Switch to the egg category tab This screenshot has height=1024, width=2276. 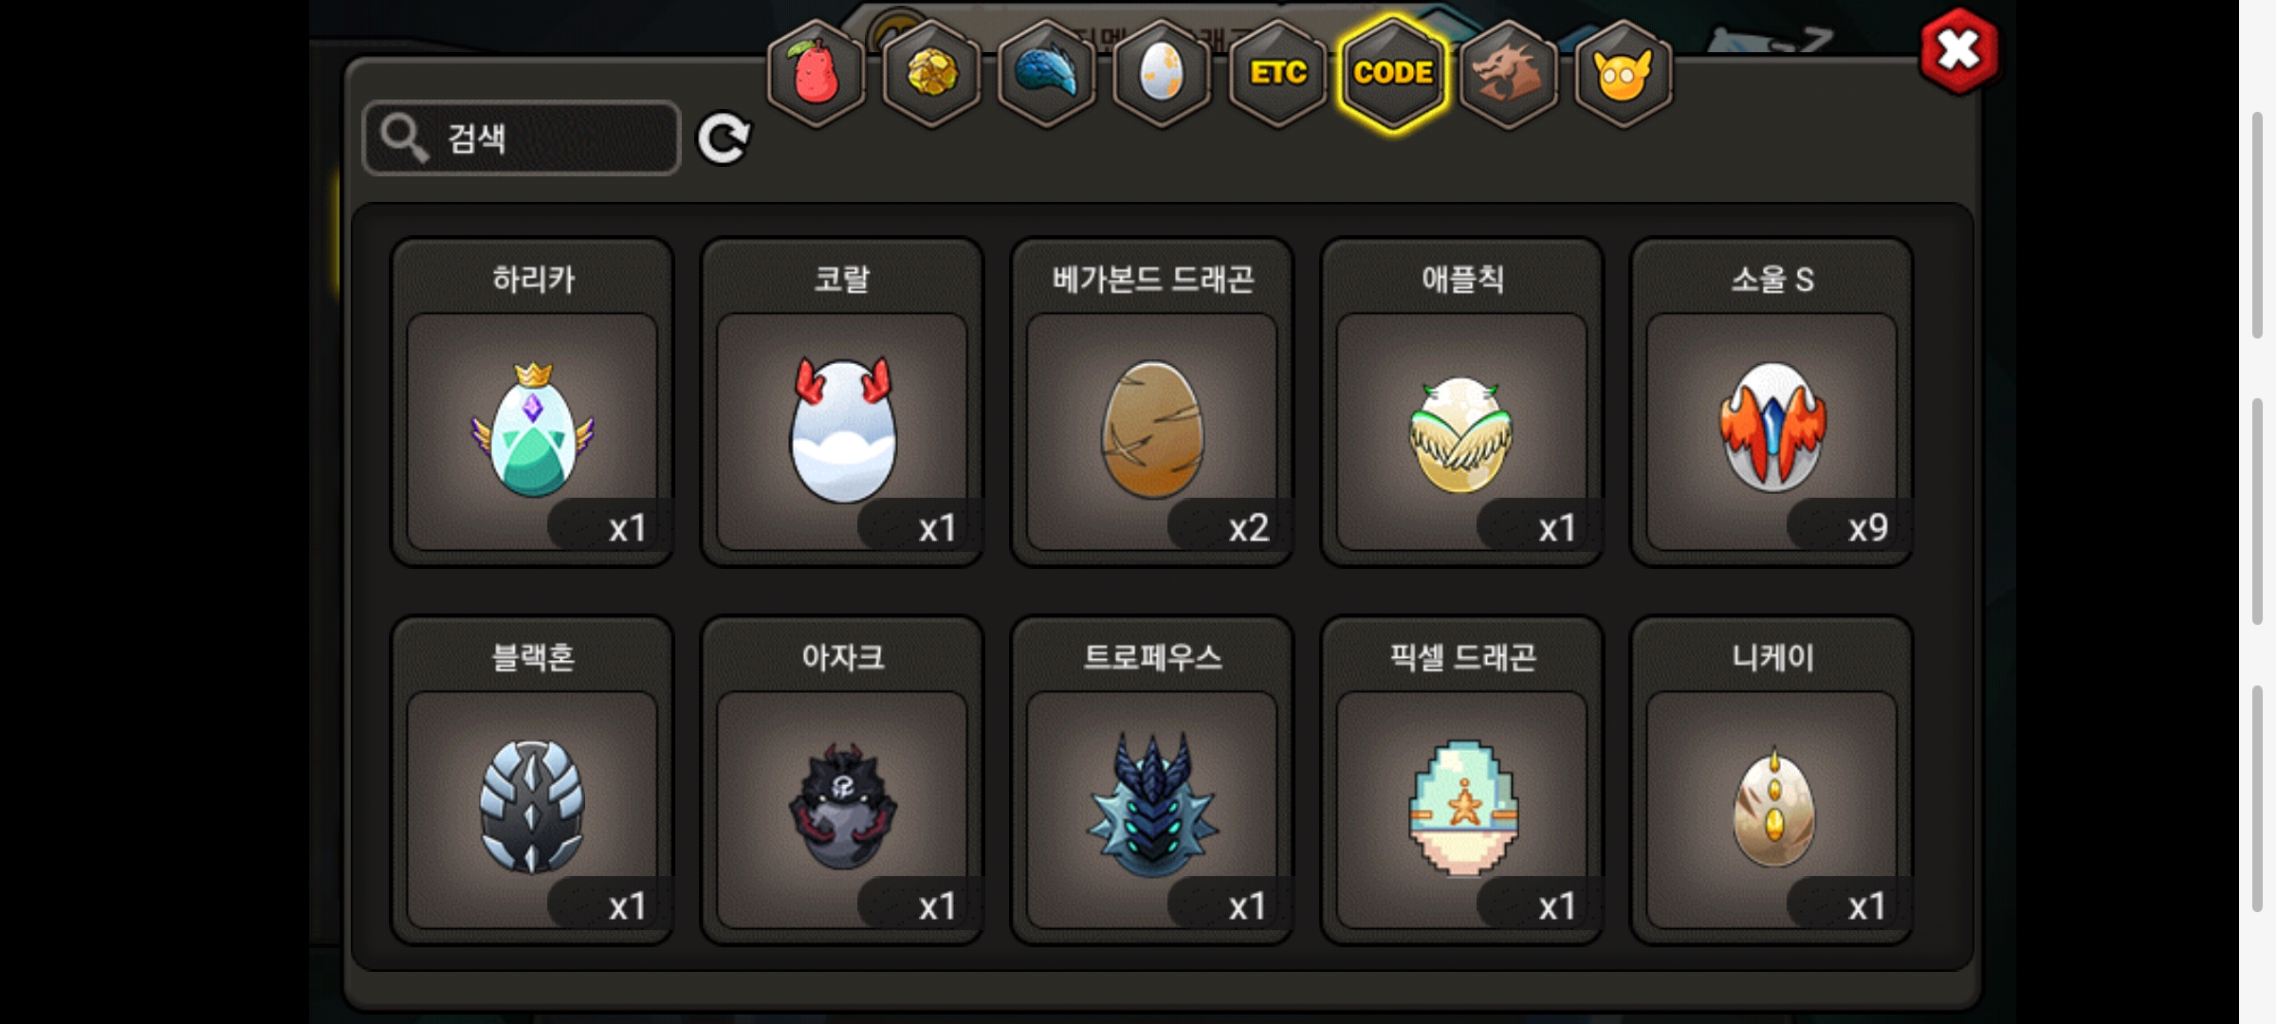(x=1162, y=74)
